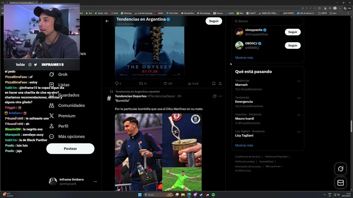Bookmark the Odyssey post
The width and height of the screenshot is (353, 198).
click(x=214, y=83)
